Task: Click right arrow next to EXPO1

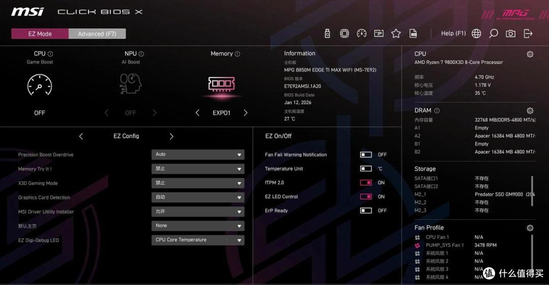Action: [246, 113]
